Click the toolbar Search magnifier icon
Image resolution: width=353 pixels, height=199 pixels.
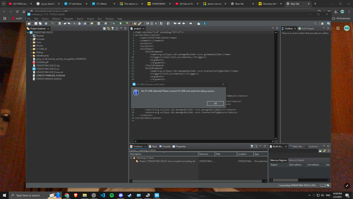(315, 23)
